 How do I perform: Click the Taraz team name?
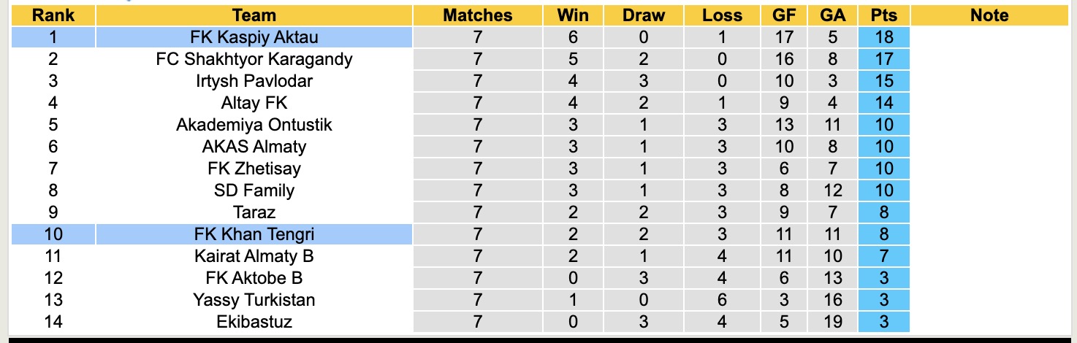point(254,212)
